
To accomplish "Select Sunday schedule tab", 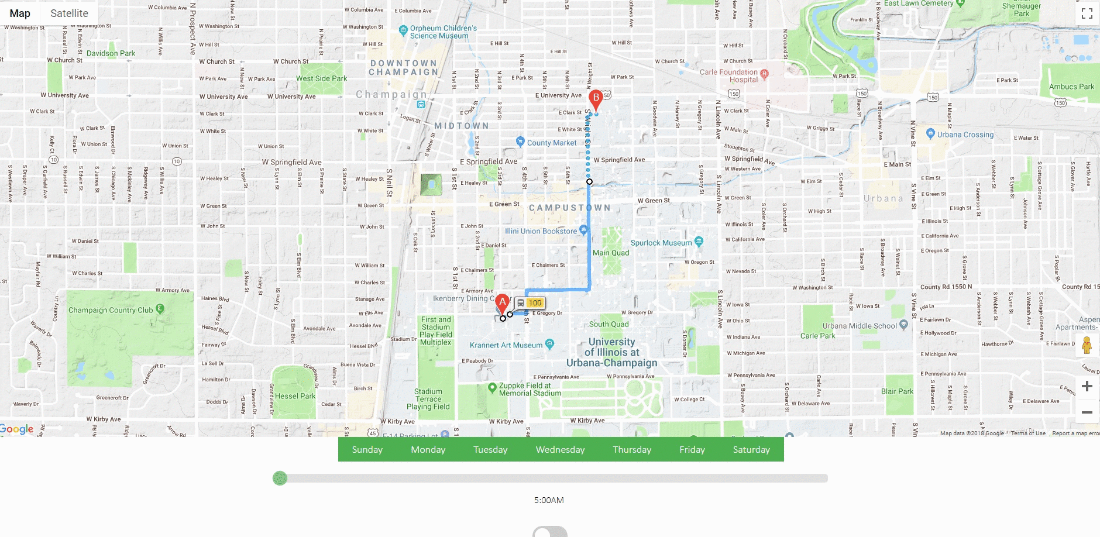I will [x=367, y=449].
